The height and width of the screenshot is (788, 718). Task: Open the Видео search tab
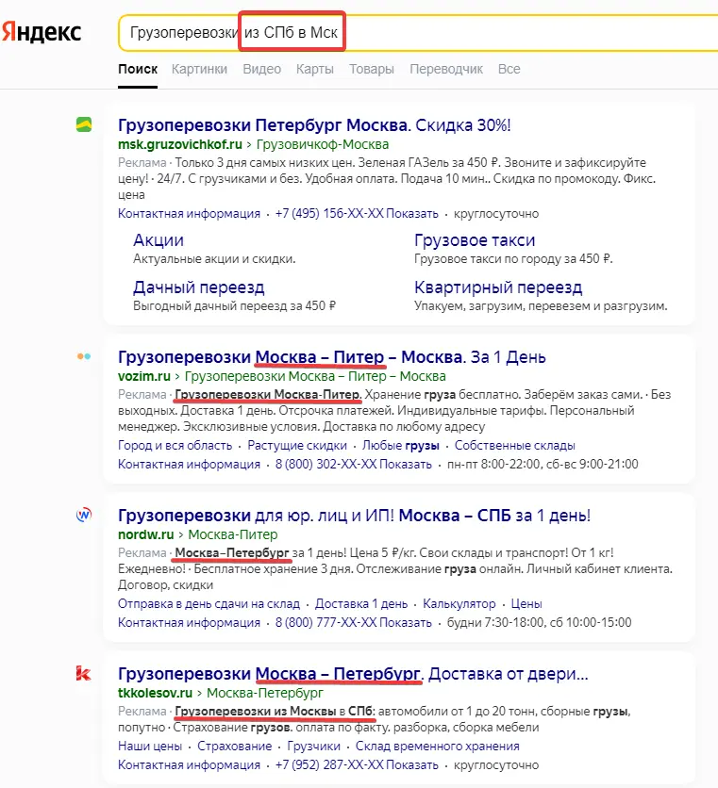[261, 69]
